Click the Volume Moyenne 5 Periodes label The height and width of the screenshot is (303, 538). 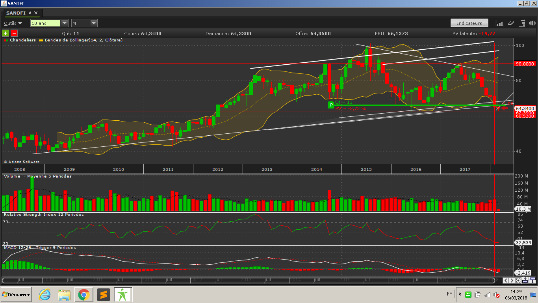tap(38, 176)
